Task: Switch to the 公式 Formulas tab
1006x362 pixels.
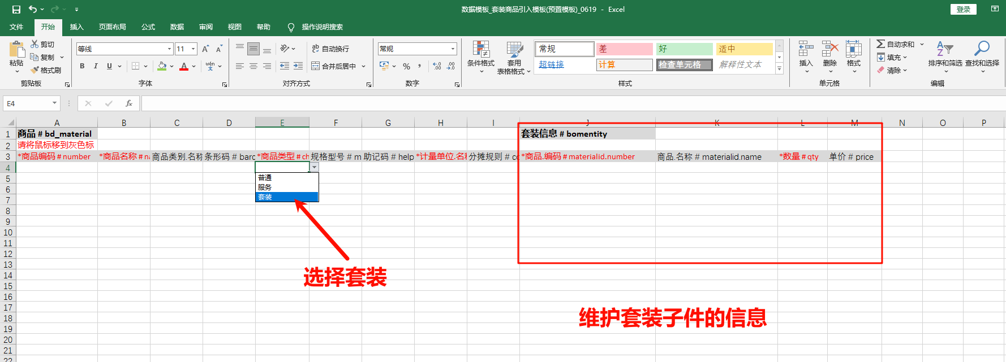Action: (148, 27)
